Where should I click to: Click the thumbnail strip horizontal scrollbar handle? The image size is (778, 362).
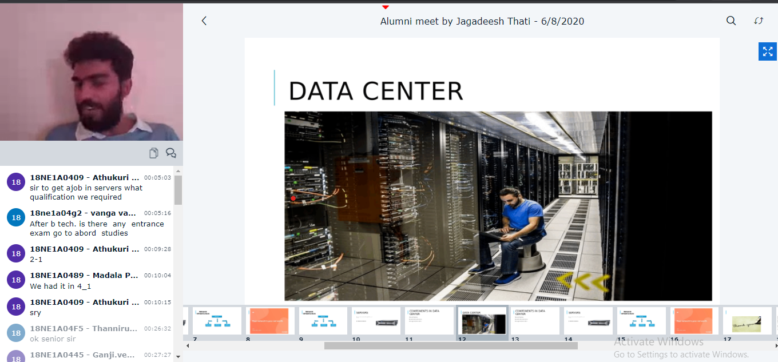pyautogui.click(x=451, y=346)
